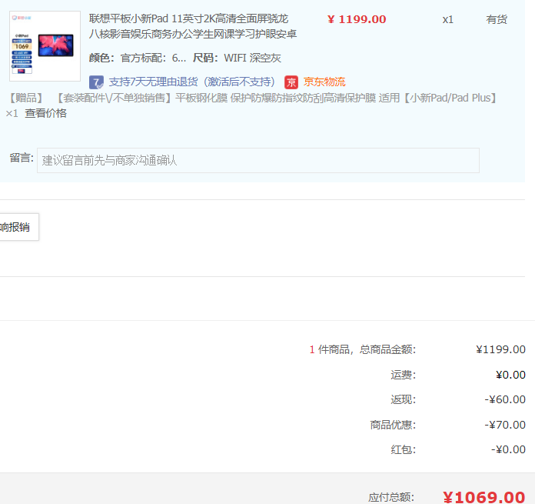This screenshot has height=504, width=535.
Task: Click the 有货 stock status
Action: pos(497,19)
